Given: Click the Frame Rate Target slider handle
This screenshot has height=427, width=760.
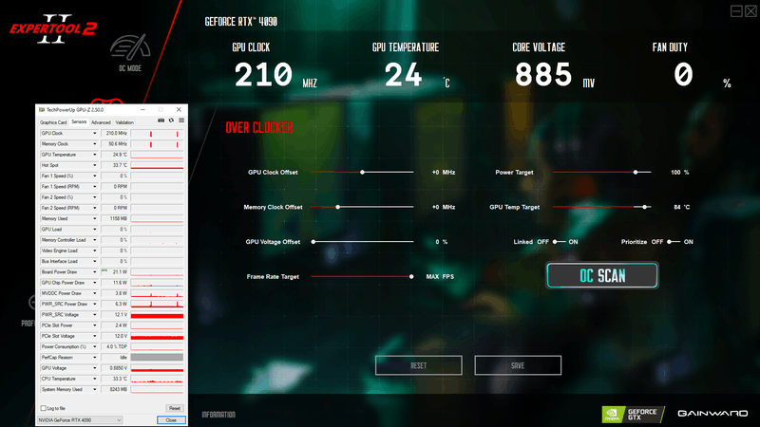Looking at the screenshot, I should (411, 276).
